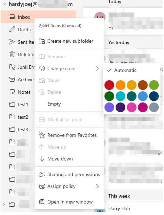Click the Inbox tray icon
Screen dimensions: 164x215
point(12,17)
